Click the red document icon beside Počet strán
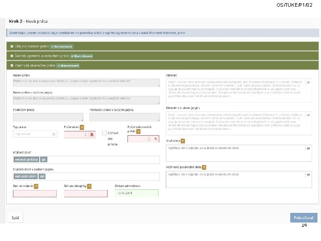This screenshot has width=321, height=241. coord(92,135)
